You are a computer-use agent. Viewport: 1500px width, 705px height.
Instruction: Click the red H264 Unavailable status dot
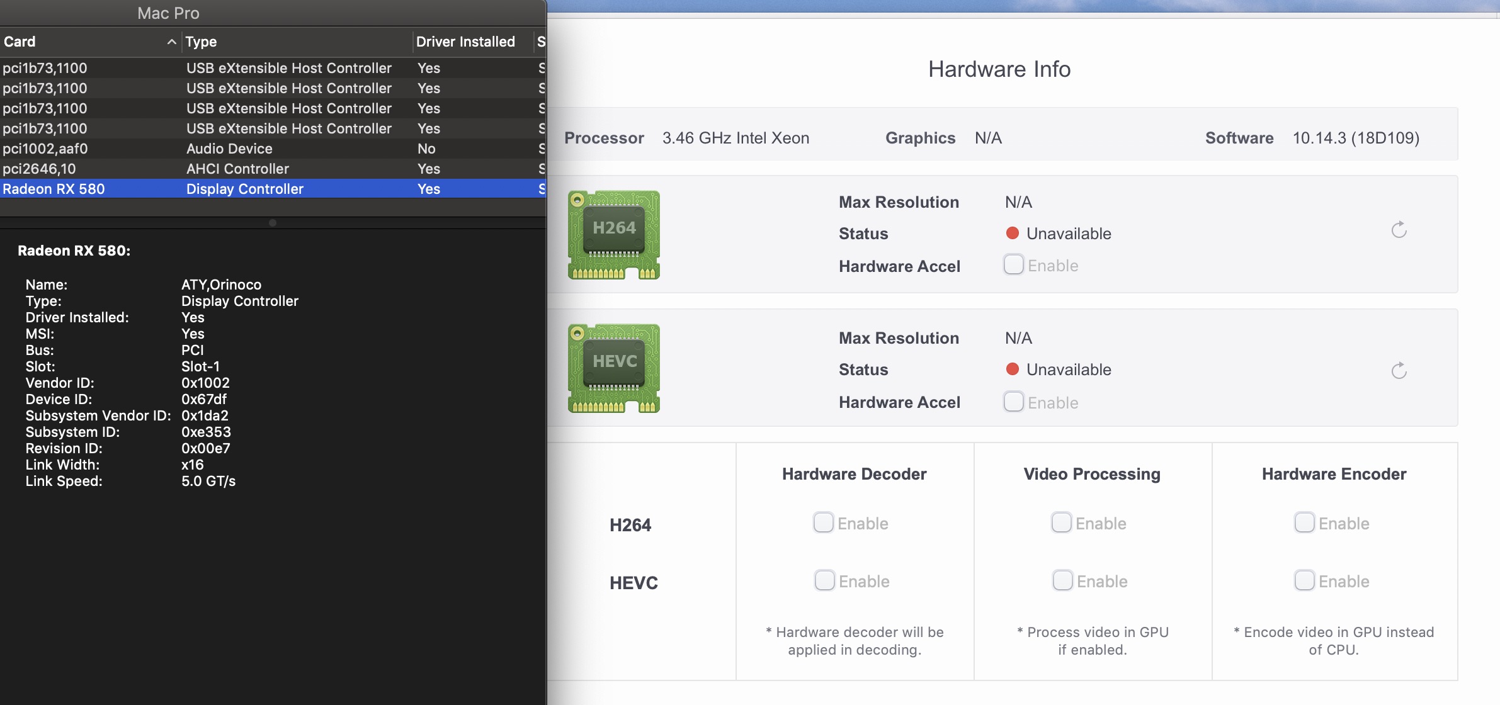(1013, 234)
